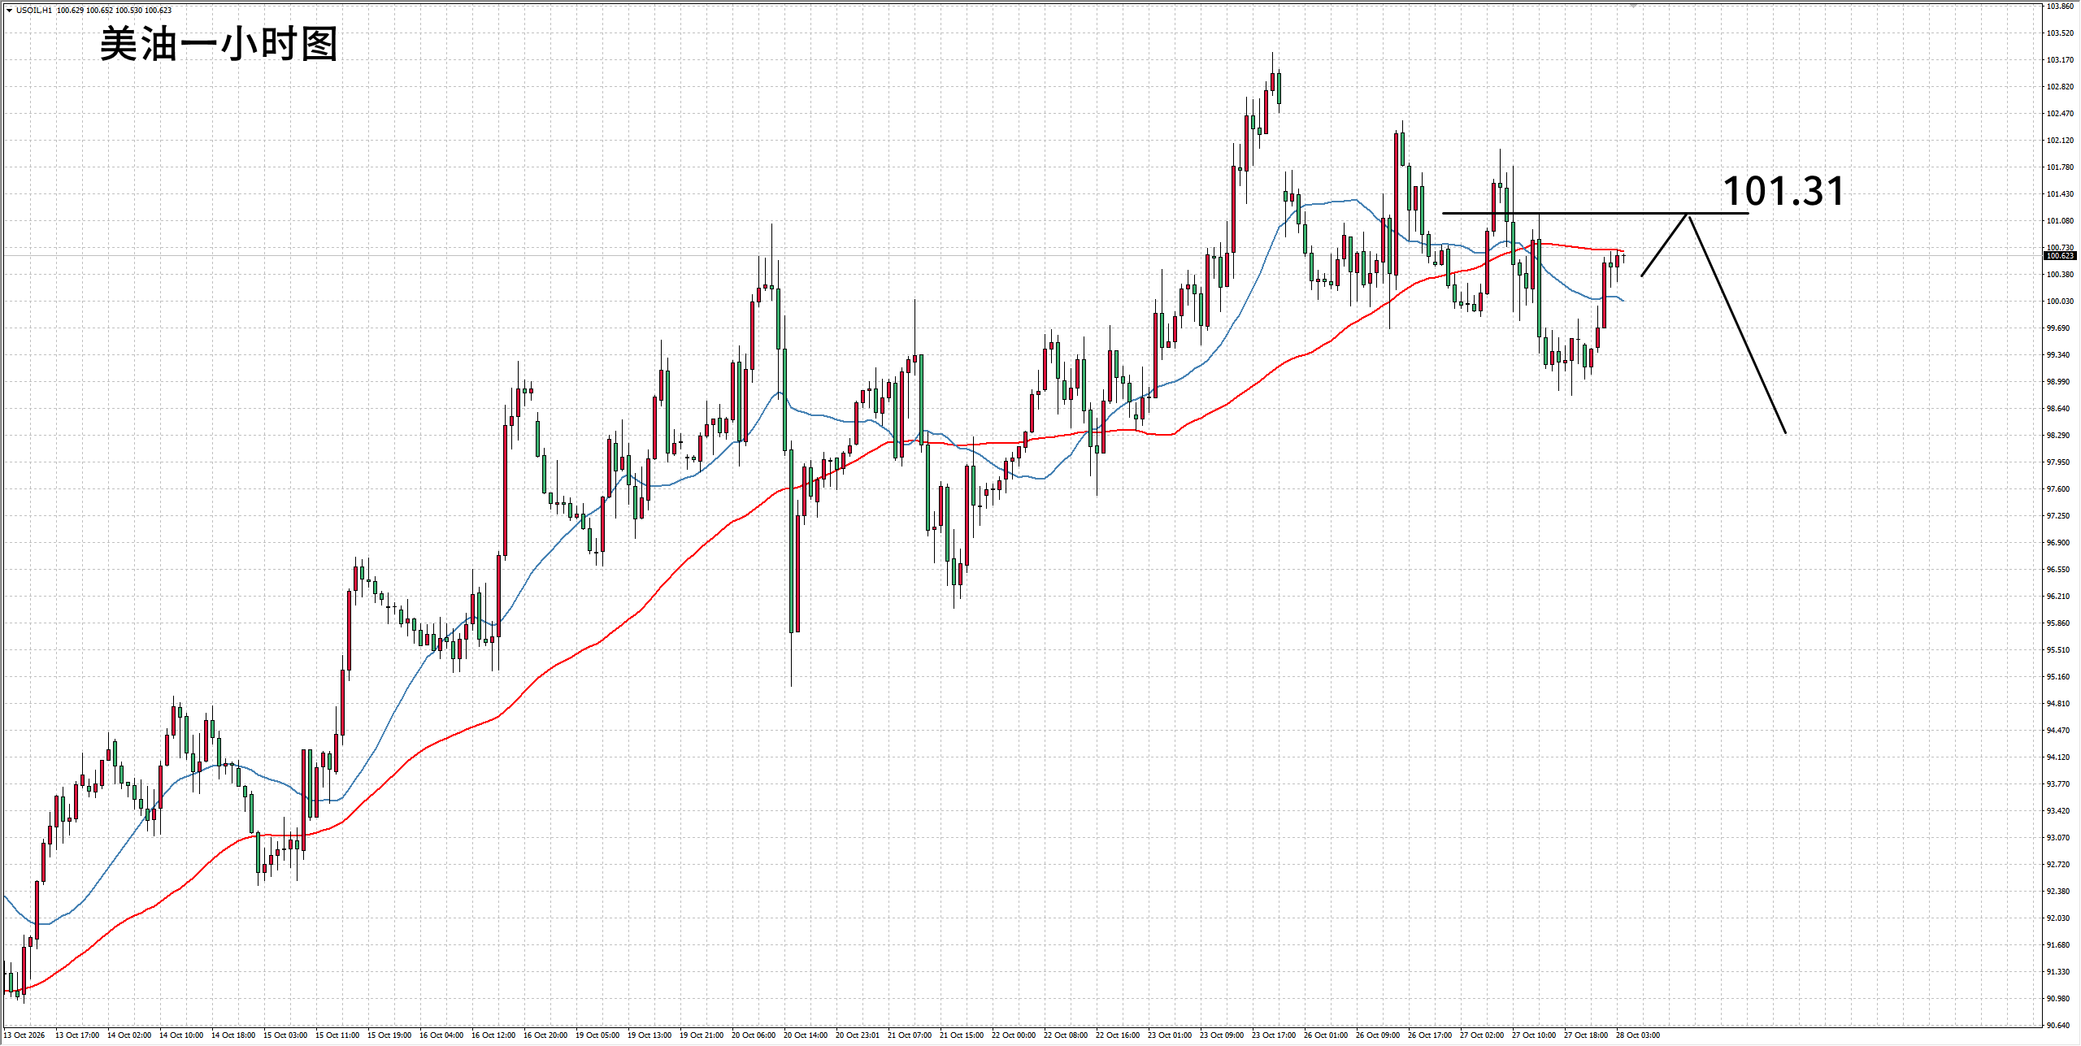2081x1046 pixels.
Task: Click the 27 Oct 10:00 time label
Action: point(1534,1035)
